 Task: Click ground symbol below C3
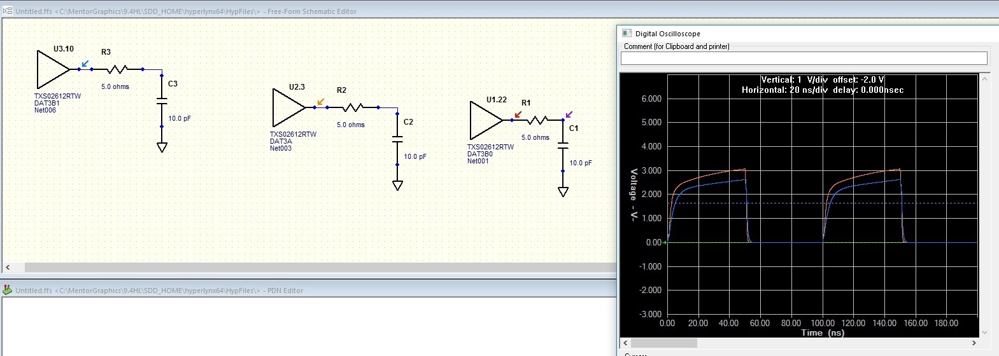point(162,147)
